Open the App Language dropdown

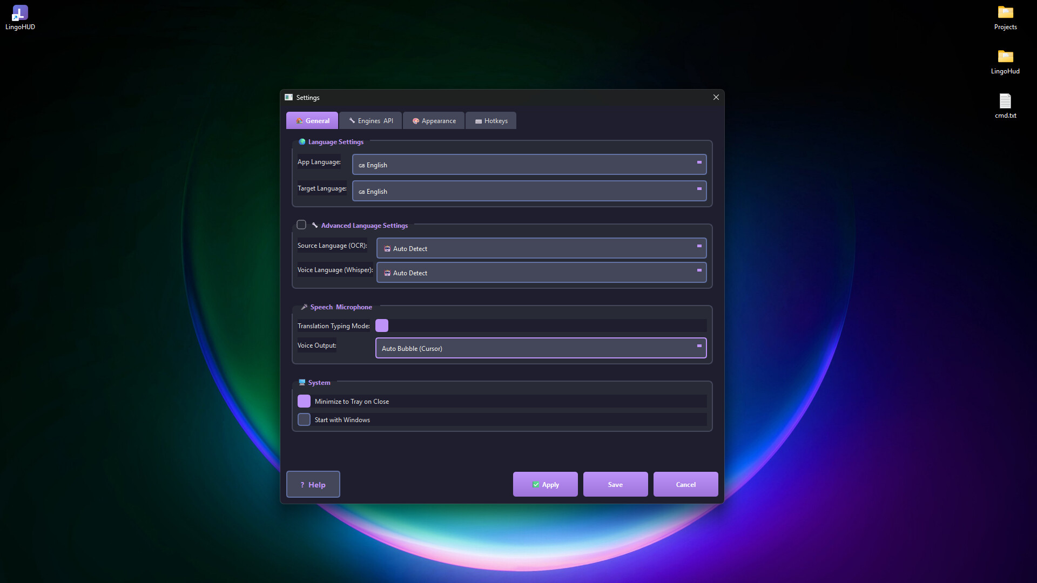pos(529,165)
